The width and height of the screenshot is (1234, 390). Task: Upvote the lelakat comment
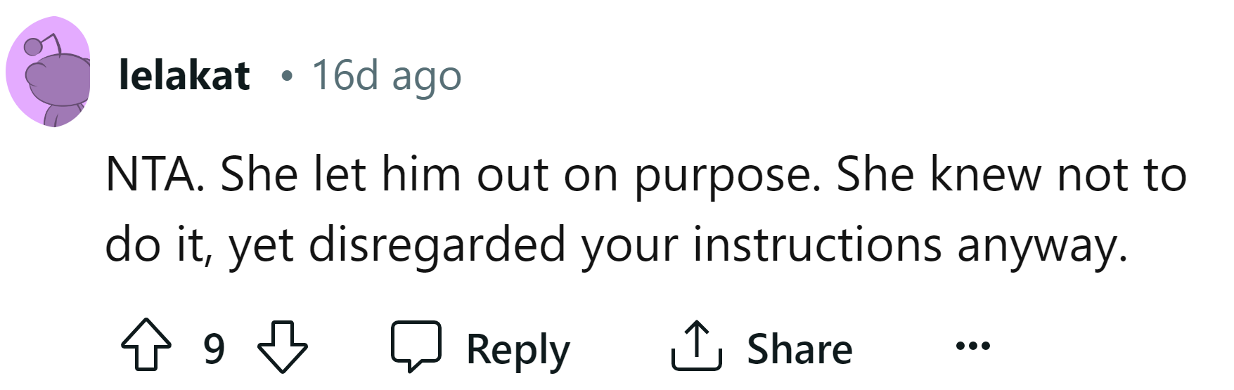coord(146,346)
